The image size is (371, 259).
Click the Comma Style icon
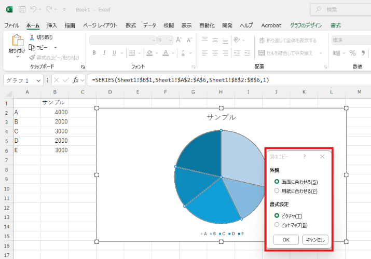[363, 53]
